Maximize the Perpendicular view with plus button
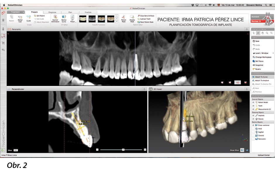The width and height of the screenshot is (275, 175). tap(144, 89)
